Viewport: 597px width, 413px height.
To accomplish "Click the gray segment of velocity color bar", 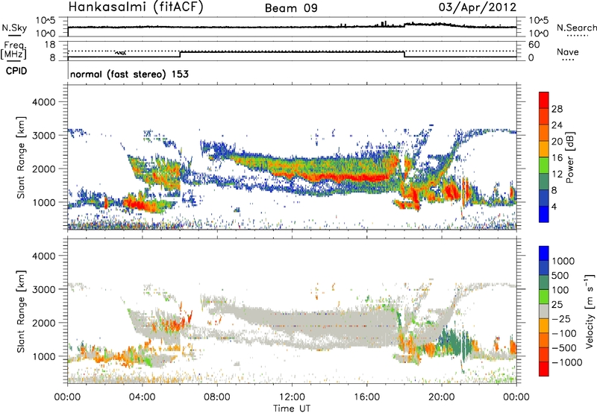I will click(544, 312).
